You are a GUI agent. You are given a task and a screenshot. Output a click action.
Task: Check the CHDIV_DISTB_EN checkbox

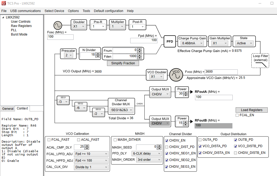pos(235,153)
